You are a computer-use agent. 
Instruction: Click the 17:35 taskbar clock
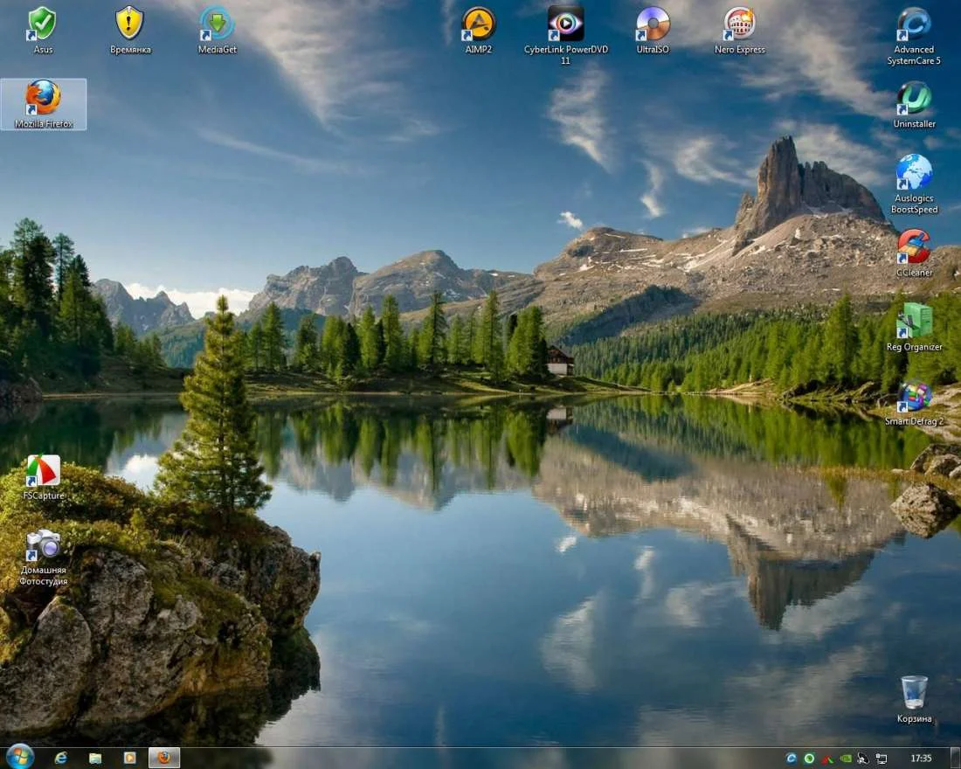[x=921, y=759]
